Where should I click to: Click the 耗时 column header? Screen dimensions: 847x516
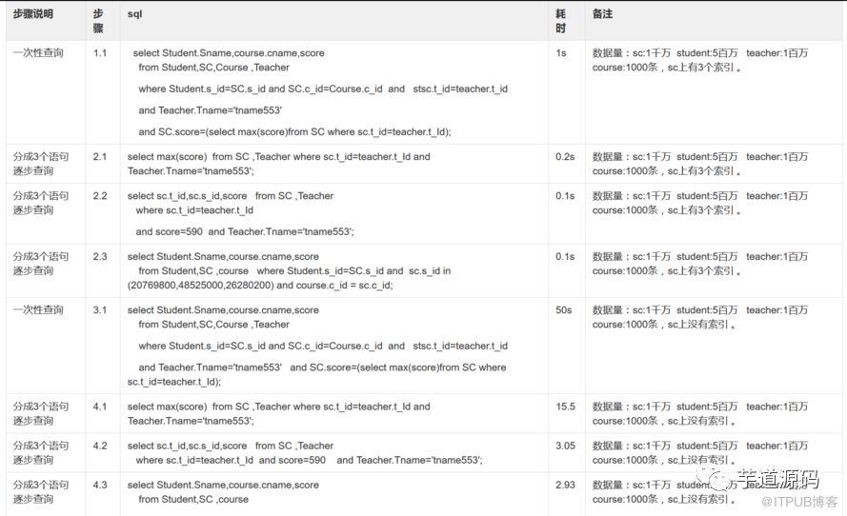(x=561, y=21)
